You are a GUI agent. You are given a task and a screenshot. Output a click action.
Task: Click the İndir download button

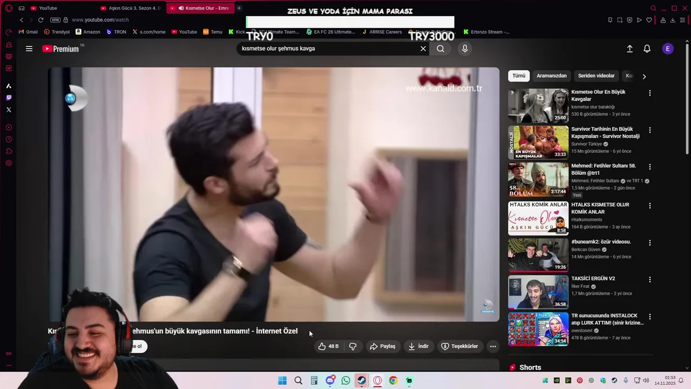pos(418,346)
